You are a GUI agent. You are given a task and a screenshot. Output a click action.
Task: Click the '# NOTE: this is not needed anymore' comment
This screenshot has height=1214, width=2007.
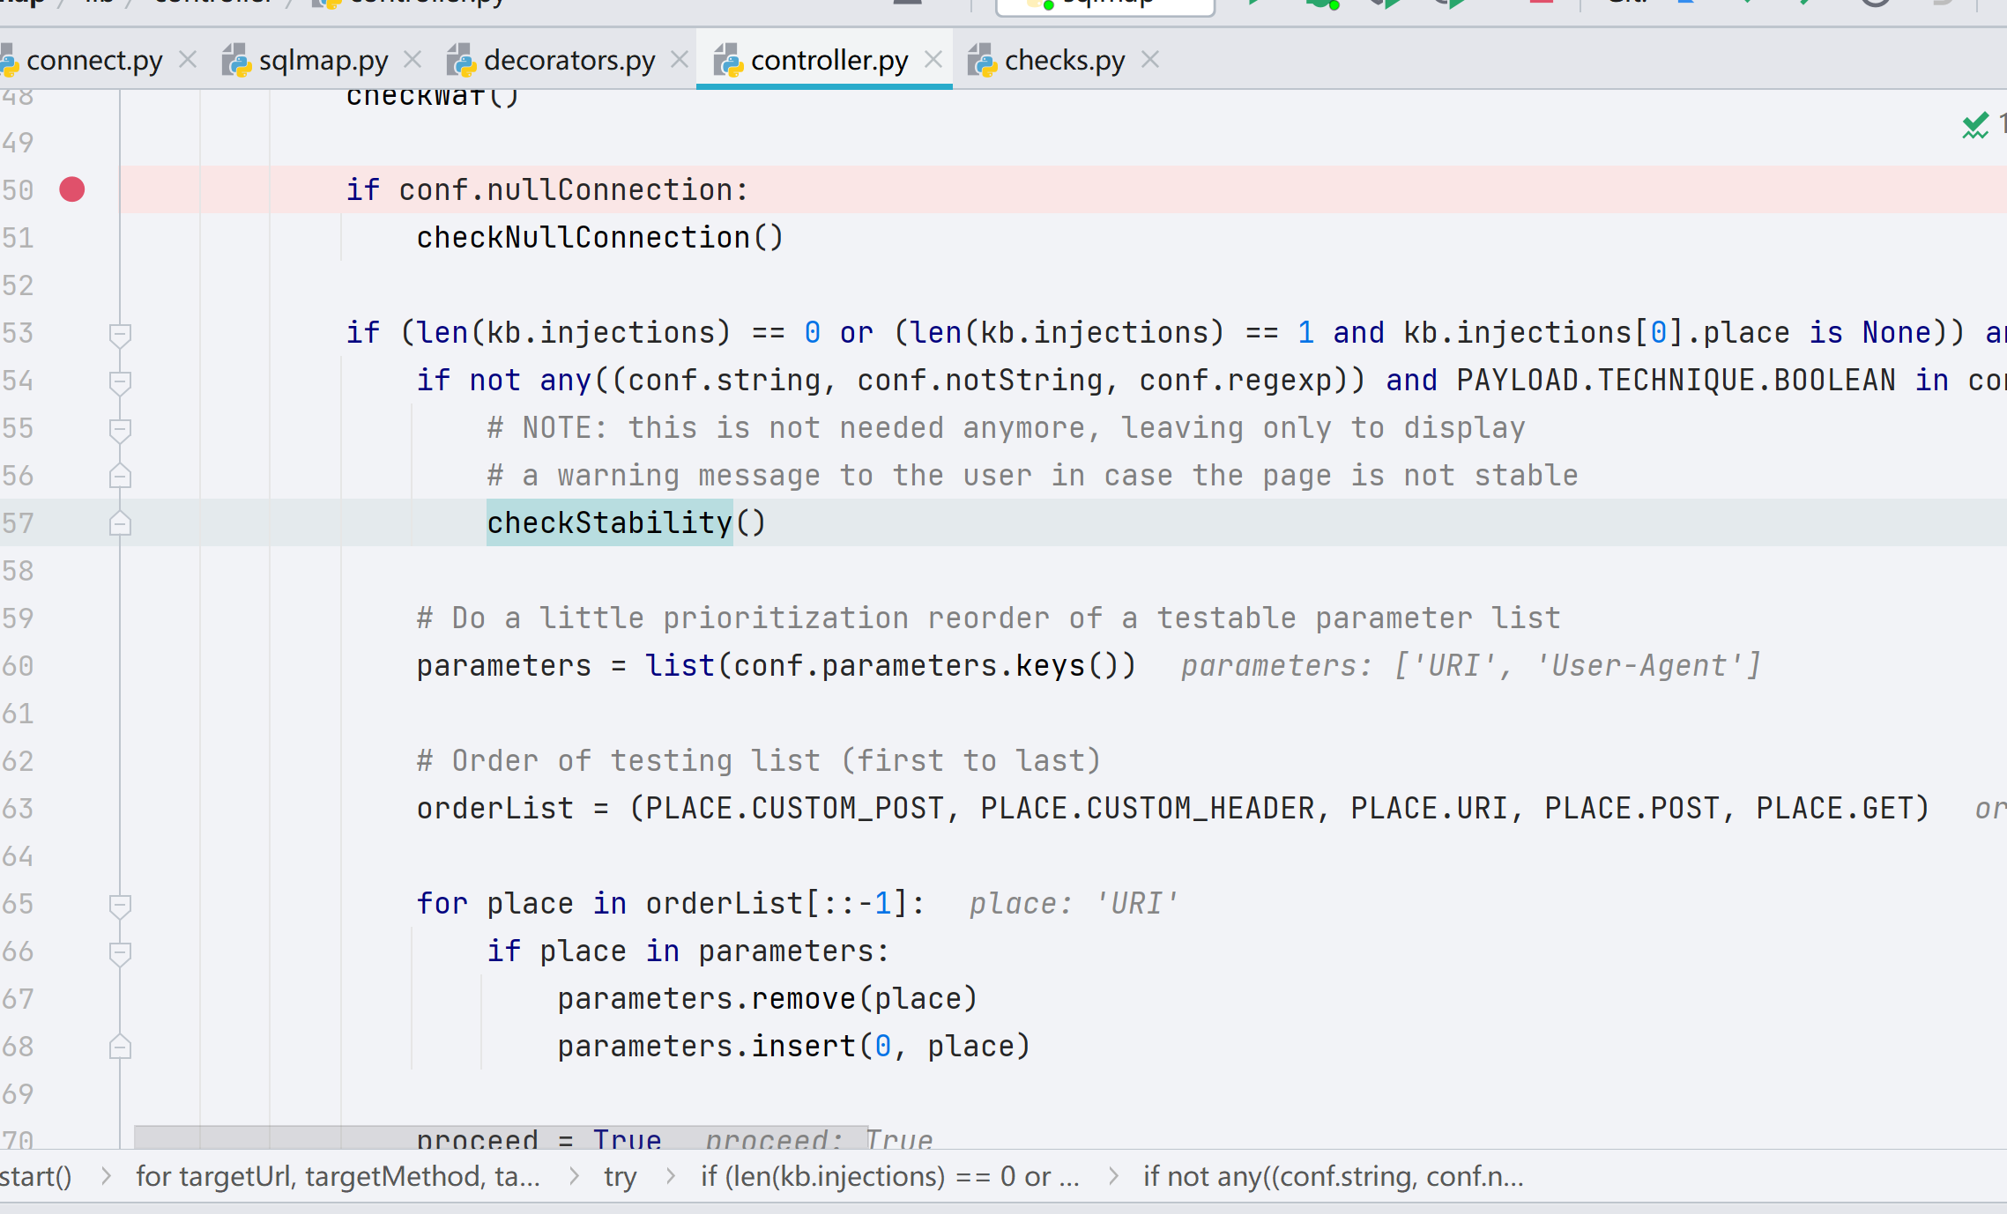(1006, 428)
